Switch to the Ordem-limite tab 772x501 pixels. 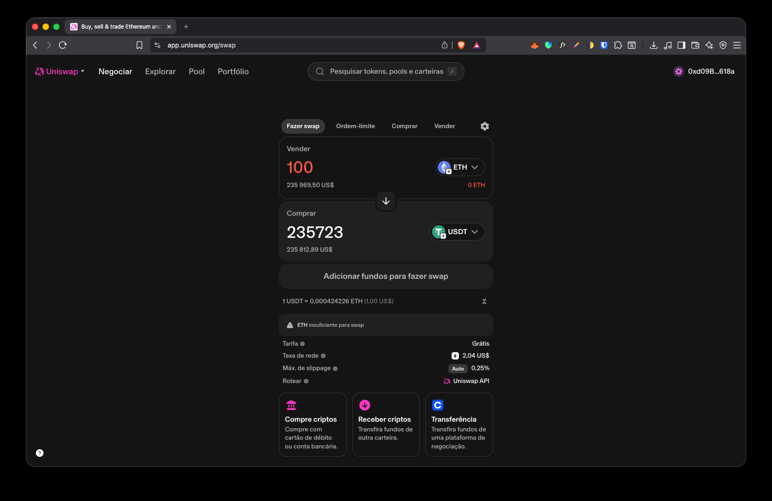(356, 126)
